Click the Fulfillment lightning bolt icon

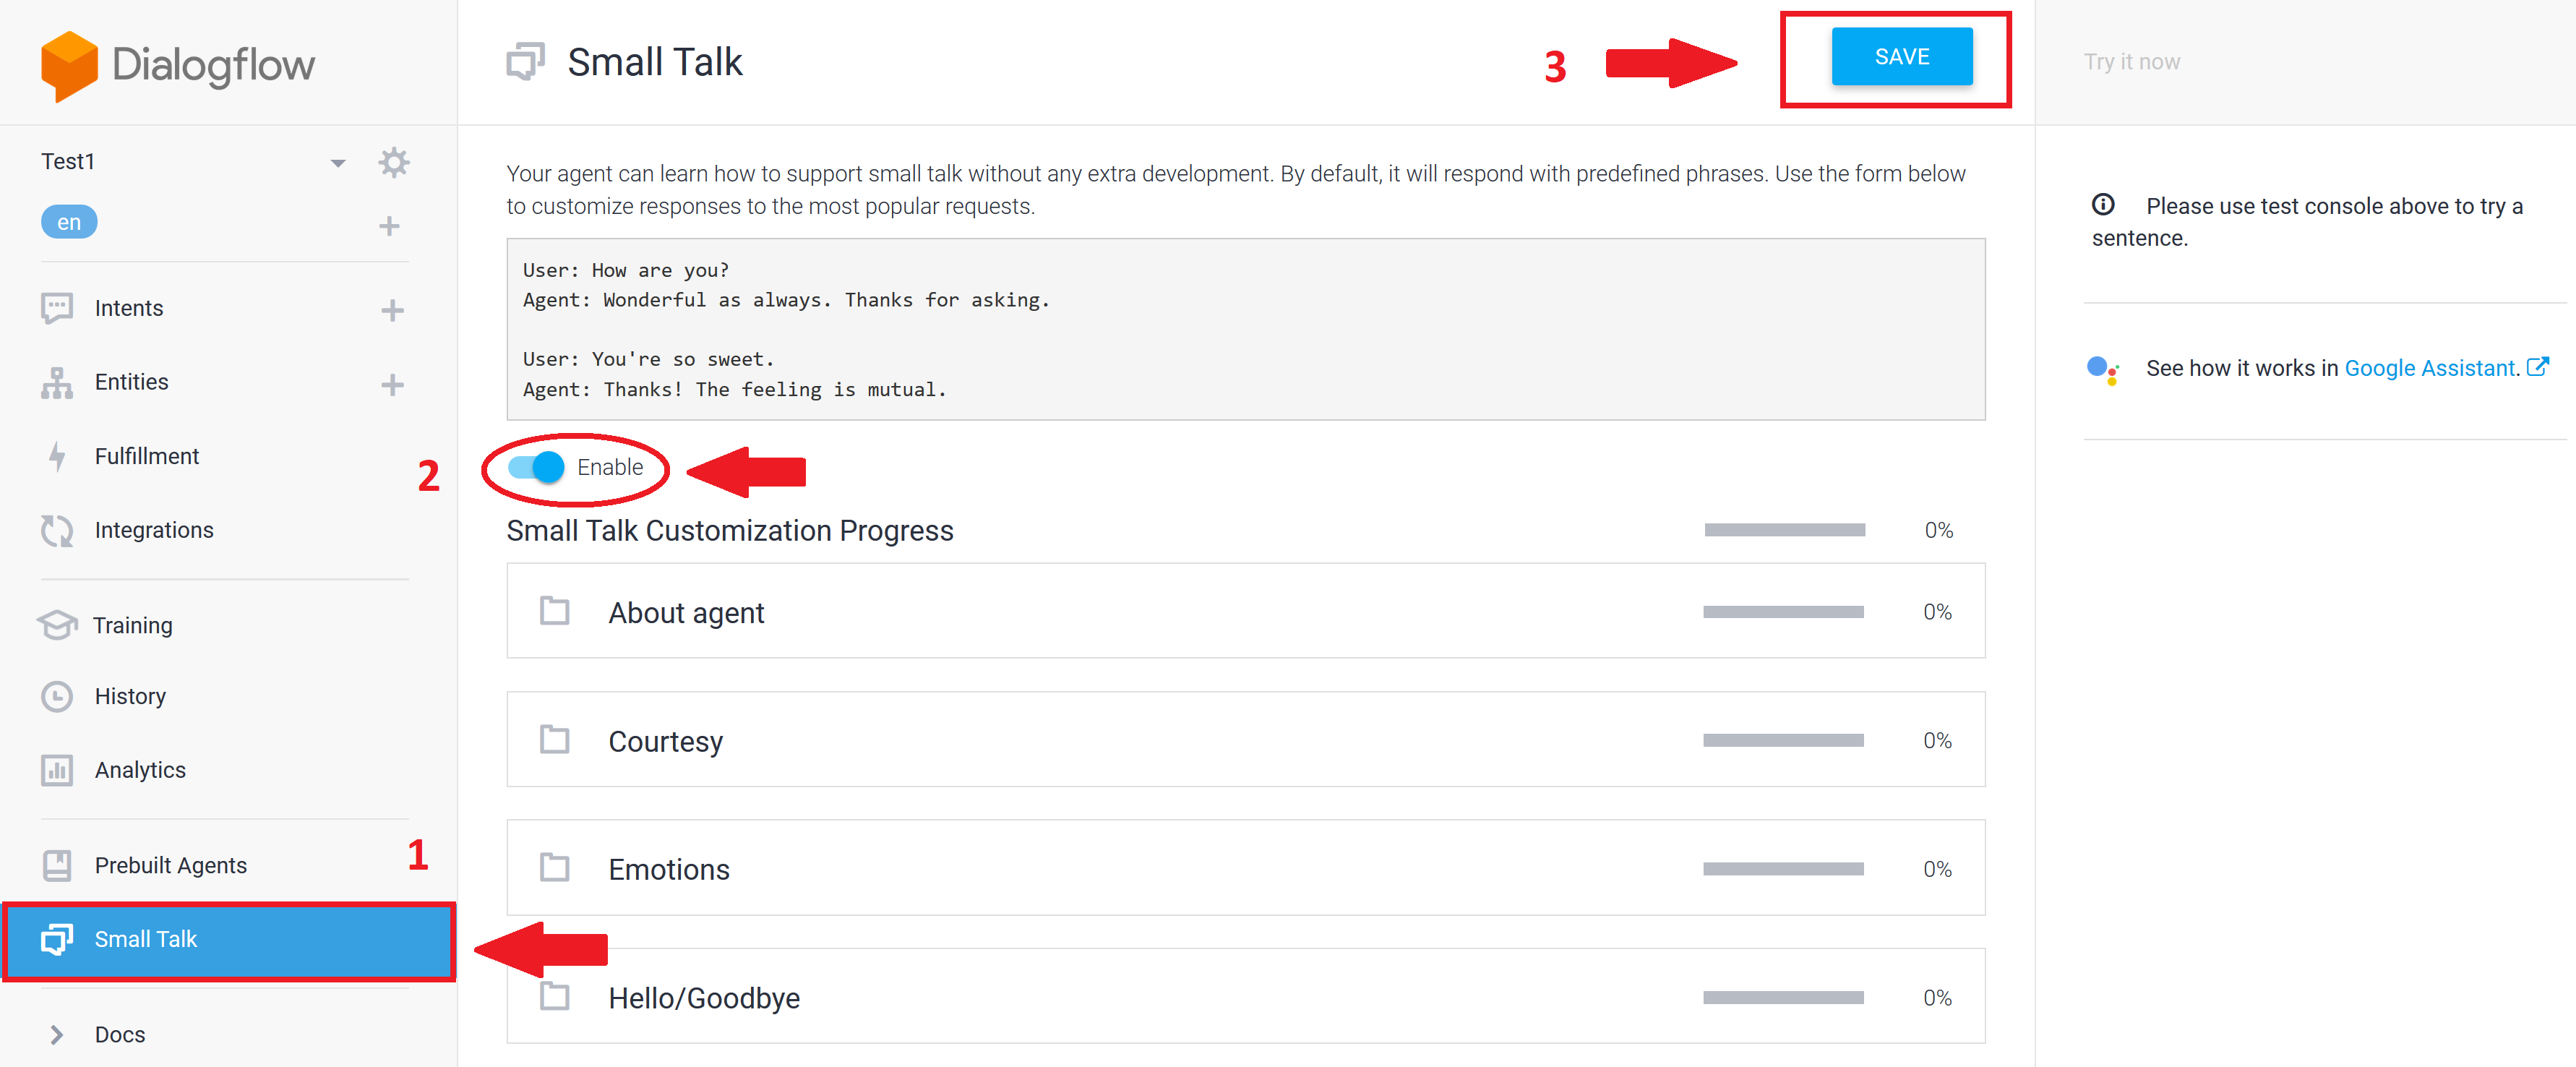[x=57, y=456]
